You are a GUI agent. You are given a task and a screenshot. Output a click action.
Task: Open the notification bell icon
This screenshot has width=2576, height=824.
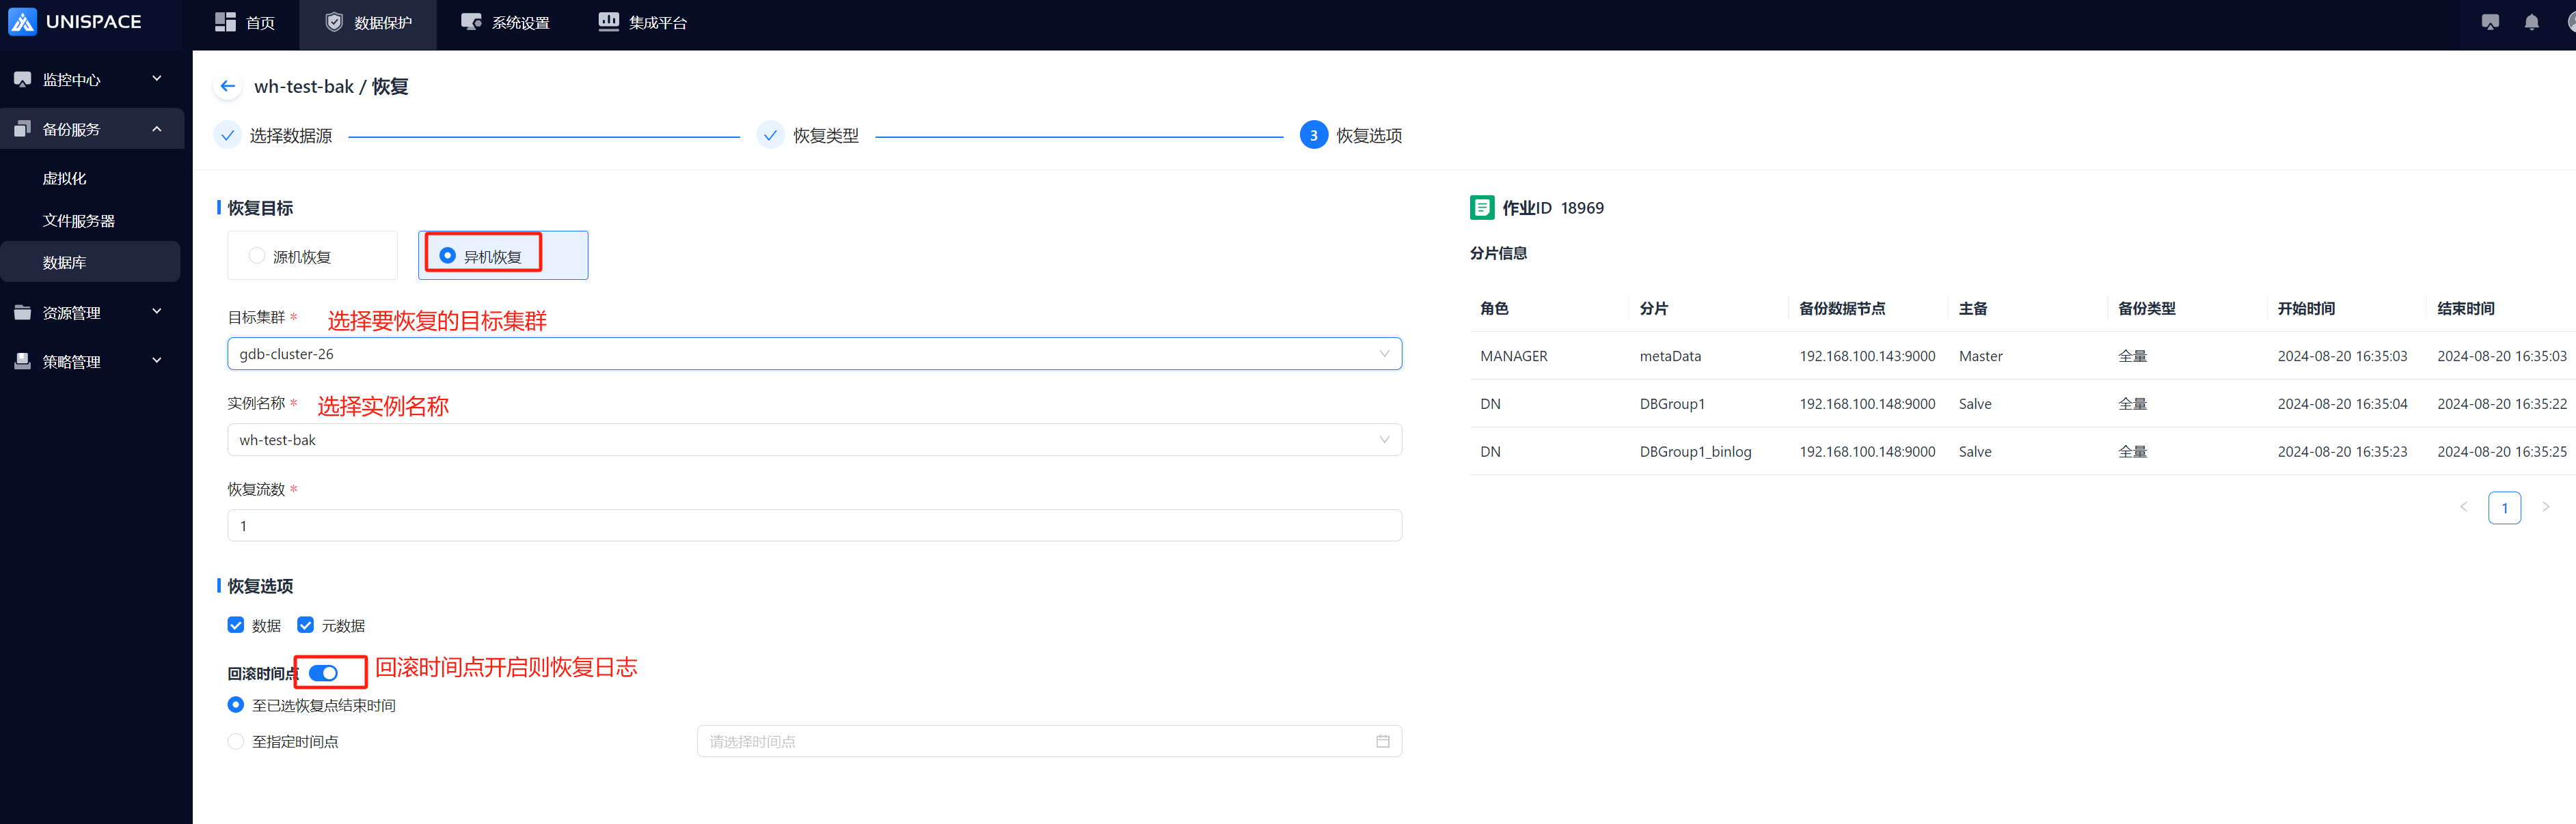click(2531, 22)
